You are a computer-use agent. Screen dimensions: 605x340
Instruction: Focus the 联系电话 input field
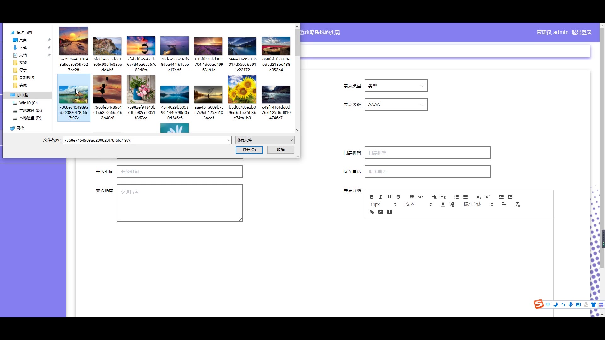tap(427, 172)
